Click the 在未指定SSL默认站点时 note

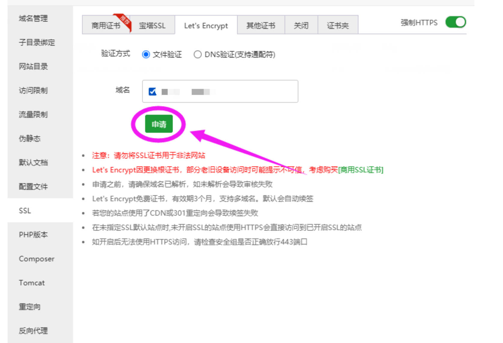coord(227,227)
